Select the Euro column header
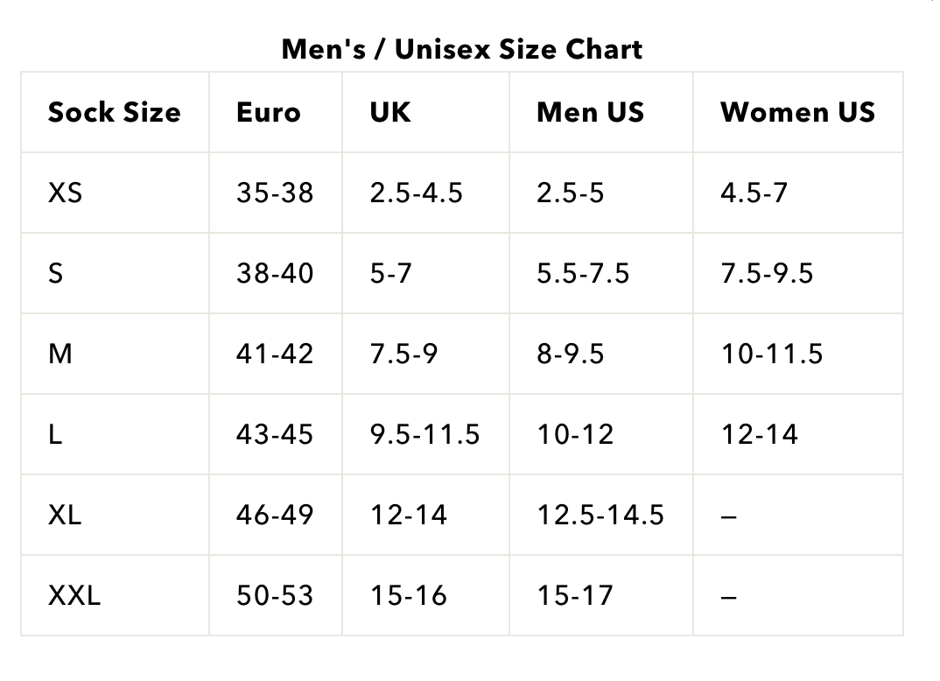This screenshot has height=681, width=940. coord(268,113)
